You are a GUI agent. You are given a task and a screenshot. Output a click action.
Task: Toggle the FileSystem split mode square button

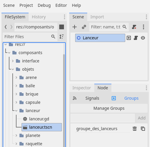62,27
